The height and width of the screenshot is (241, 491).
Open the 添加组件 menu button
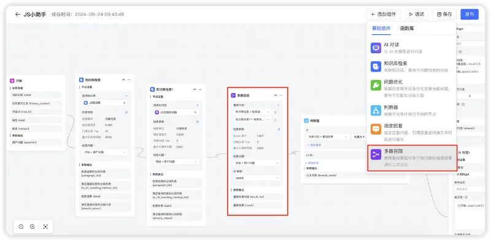384,14
